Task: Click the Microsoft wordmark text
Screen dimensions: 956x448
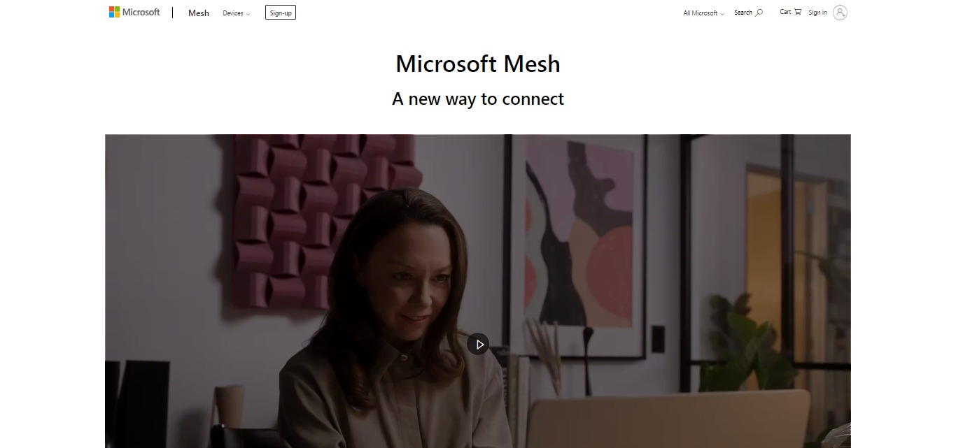Action: pyautogui.click(x=141, y=12)
